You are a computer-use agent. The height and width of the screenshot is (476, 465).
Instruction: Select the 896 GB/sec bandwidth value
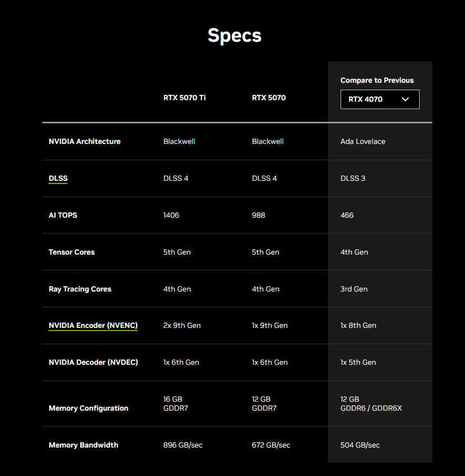click(183, 445)
